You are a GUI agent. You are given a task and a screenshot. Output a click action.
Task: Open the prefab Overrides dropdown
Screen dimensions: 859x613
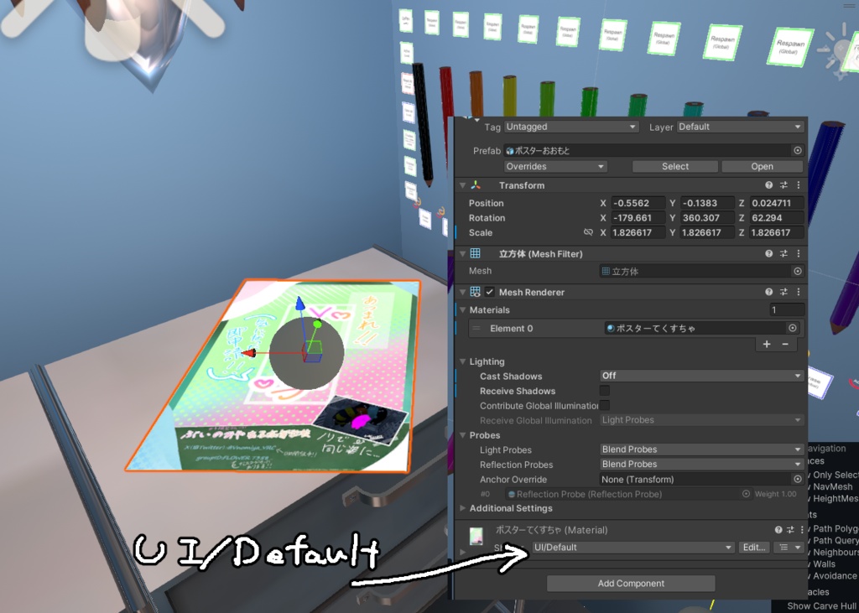(555, 166)
